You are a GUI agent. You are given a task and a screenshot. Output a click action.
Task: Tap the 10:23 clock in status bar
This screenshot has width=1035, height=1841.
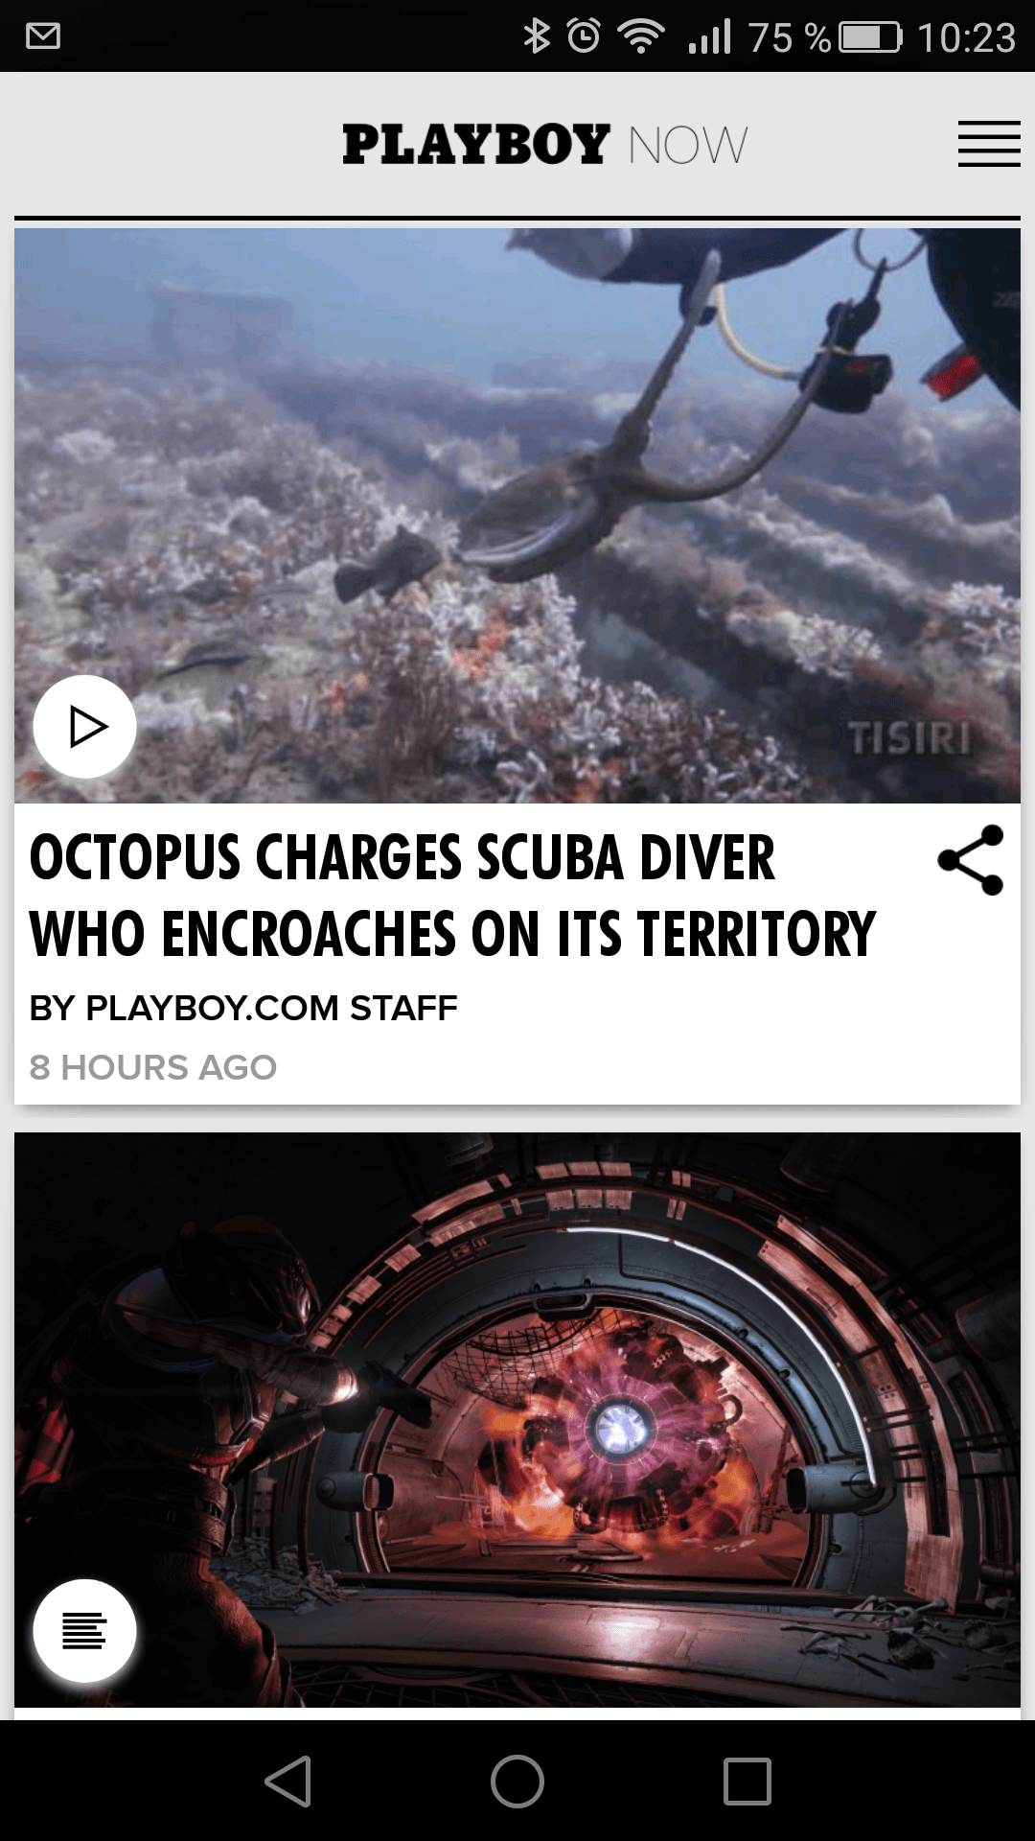click(x=966, y=37)
